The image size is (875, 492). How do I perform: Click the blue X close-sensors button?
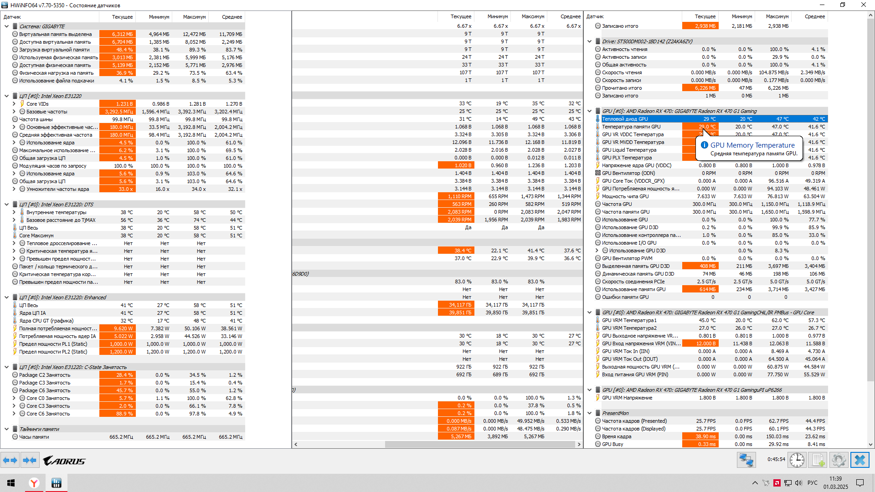tap(860, 460)
